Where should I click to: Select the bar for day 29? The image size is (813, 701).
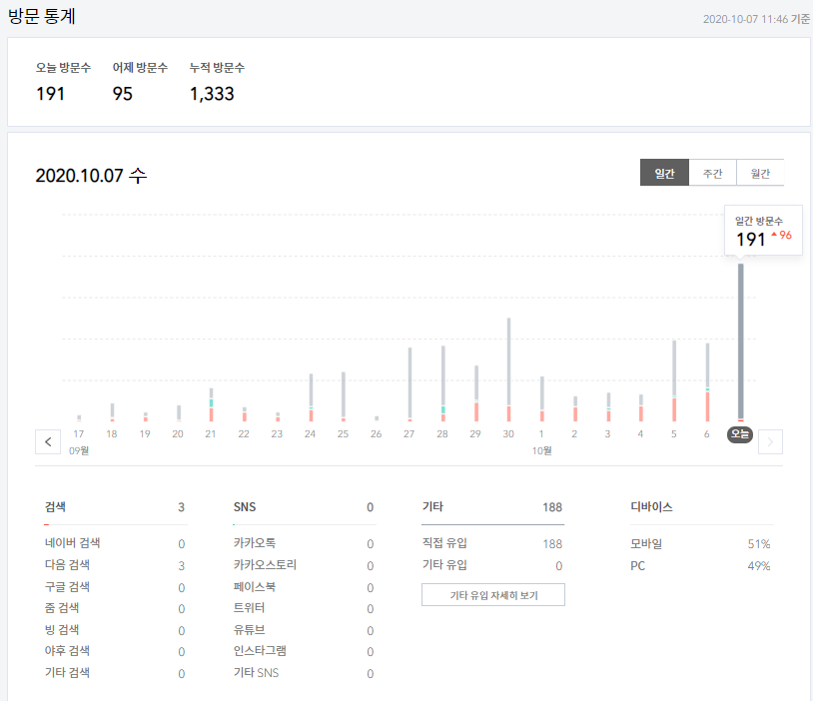pos(476,393)
